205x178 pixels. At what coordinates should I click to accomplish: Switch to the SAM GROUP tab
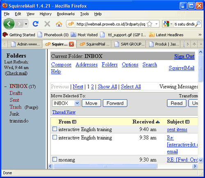click(129, 44)
